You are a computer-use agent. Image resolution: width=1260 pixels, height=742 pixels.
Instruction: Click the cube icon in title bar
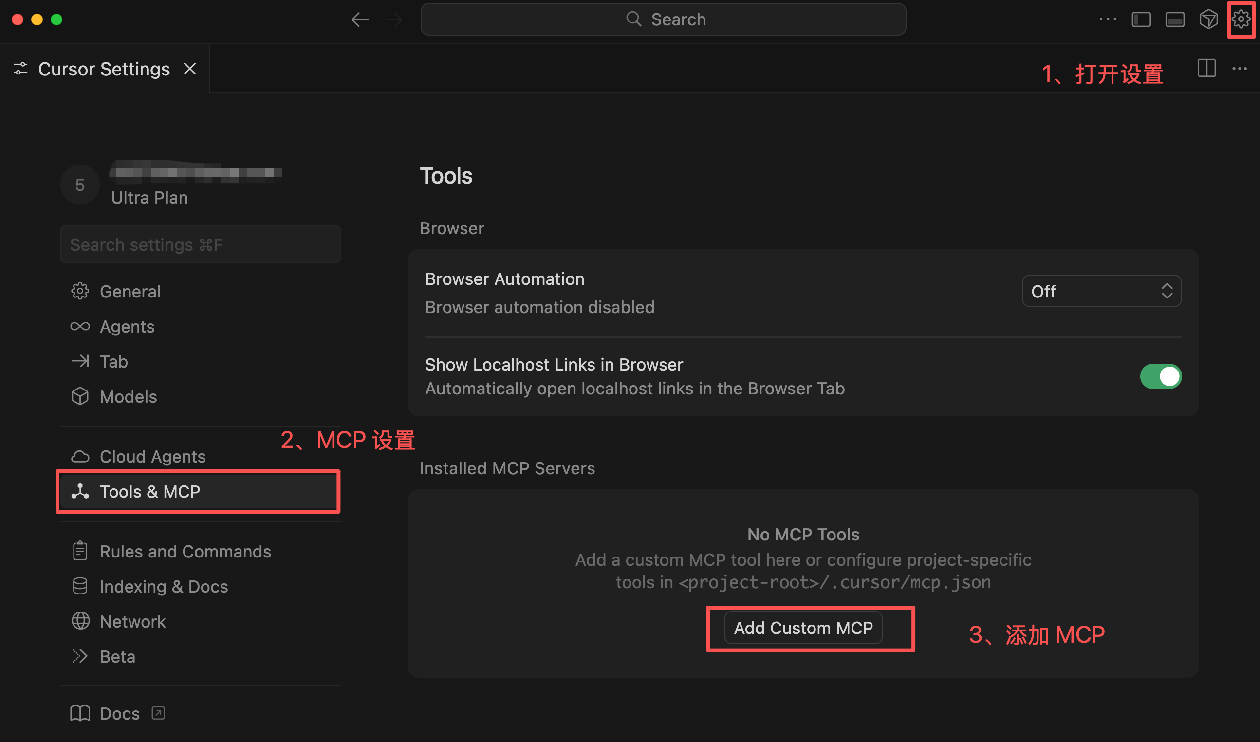click(1208, 19)
